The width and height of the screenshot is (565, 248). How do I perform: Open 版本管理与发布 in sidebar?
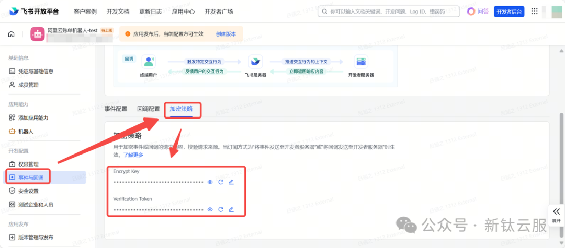tap(36, 237)
